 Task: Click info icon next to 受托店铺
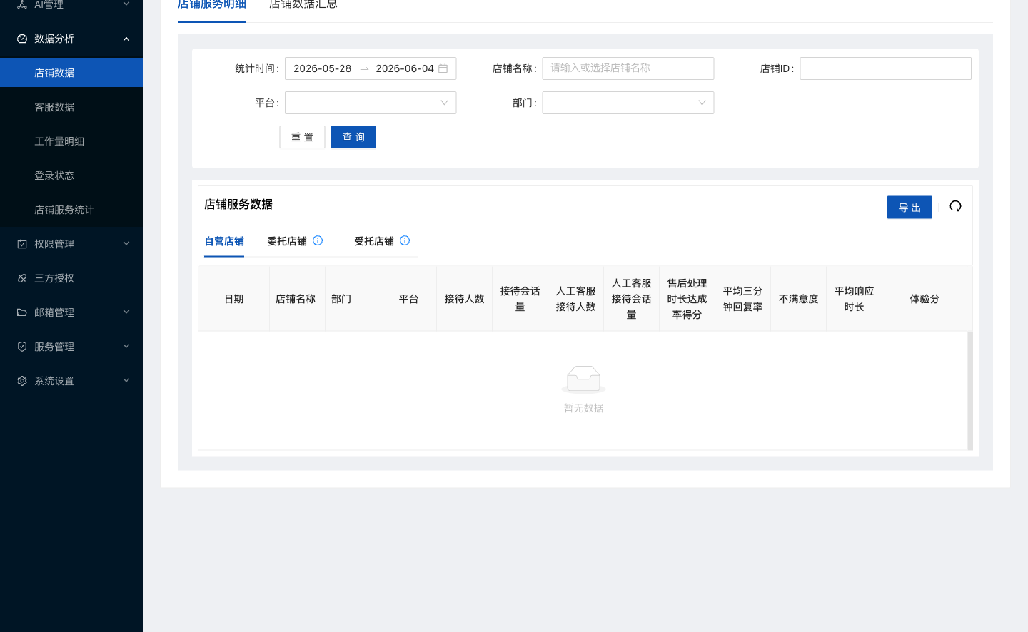[x=405, y=240]
